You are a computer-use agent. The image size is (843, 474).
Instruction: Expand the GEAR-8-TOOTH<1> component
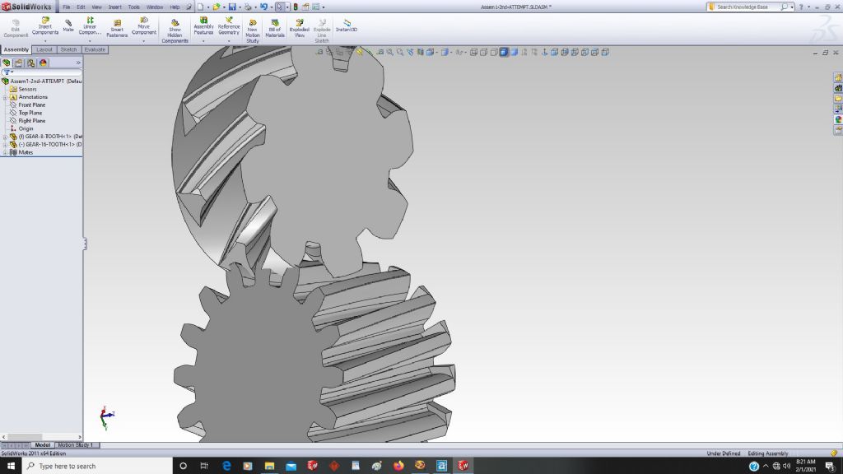(6, 137)
